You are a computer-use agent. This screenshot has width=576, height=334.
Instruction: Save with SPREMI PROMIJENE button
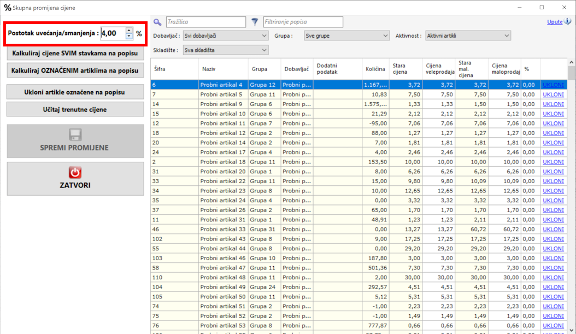pyautogui.click(x=75, y=140)
